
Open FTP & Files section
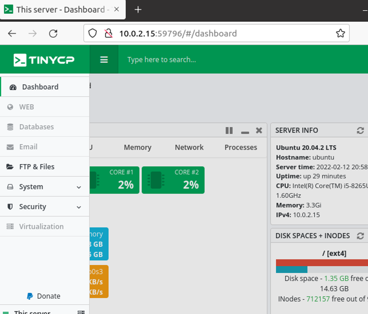tap(44, 166)
